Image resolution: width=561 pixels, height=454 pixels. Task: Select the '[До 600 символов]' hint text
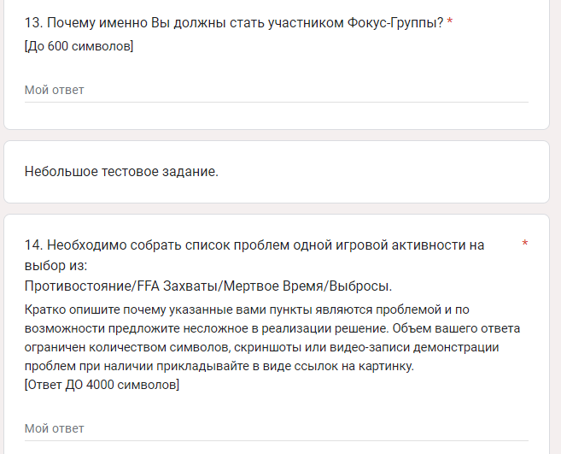coord(79,46)
